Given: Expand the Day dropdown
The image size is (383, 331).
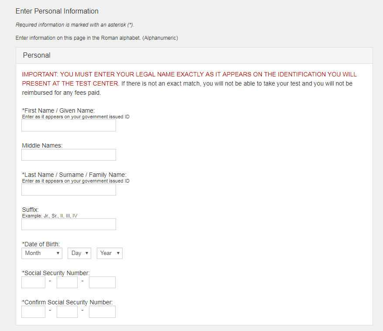Looking at the screenshot, I should 79,253.
